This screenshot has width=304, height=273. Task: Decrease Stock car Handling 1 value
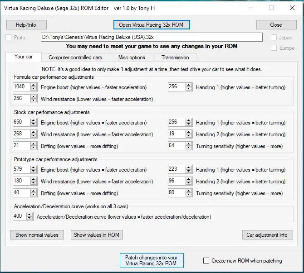(x=189, y=124)
